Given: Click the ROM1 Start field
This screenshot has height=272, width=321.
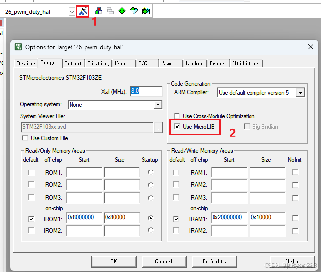Looking at the screenshot, I should (84, 172).
